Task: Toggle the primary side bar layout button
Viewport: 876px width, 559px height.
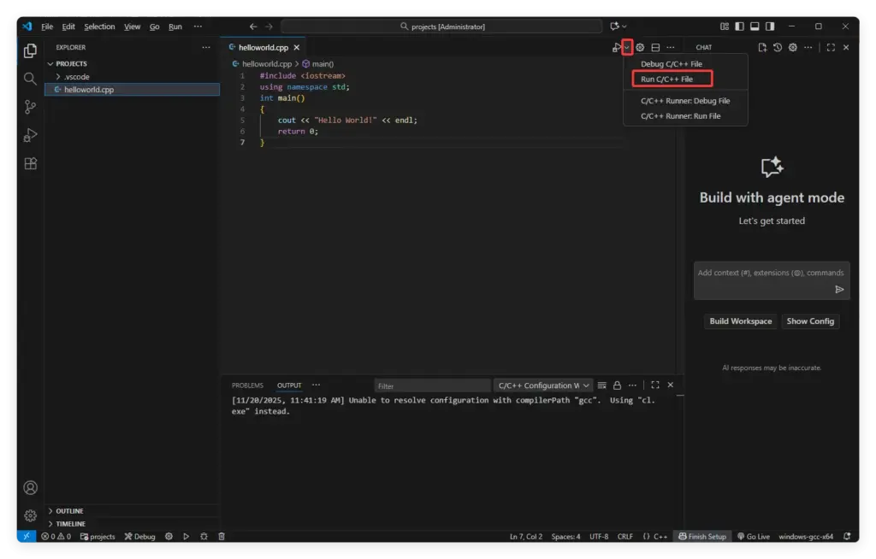Action: click(x=740, y=26)
